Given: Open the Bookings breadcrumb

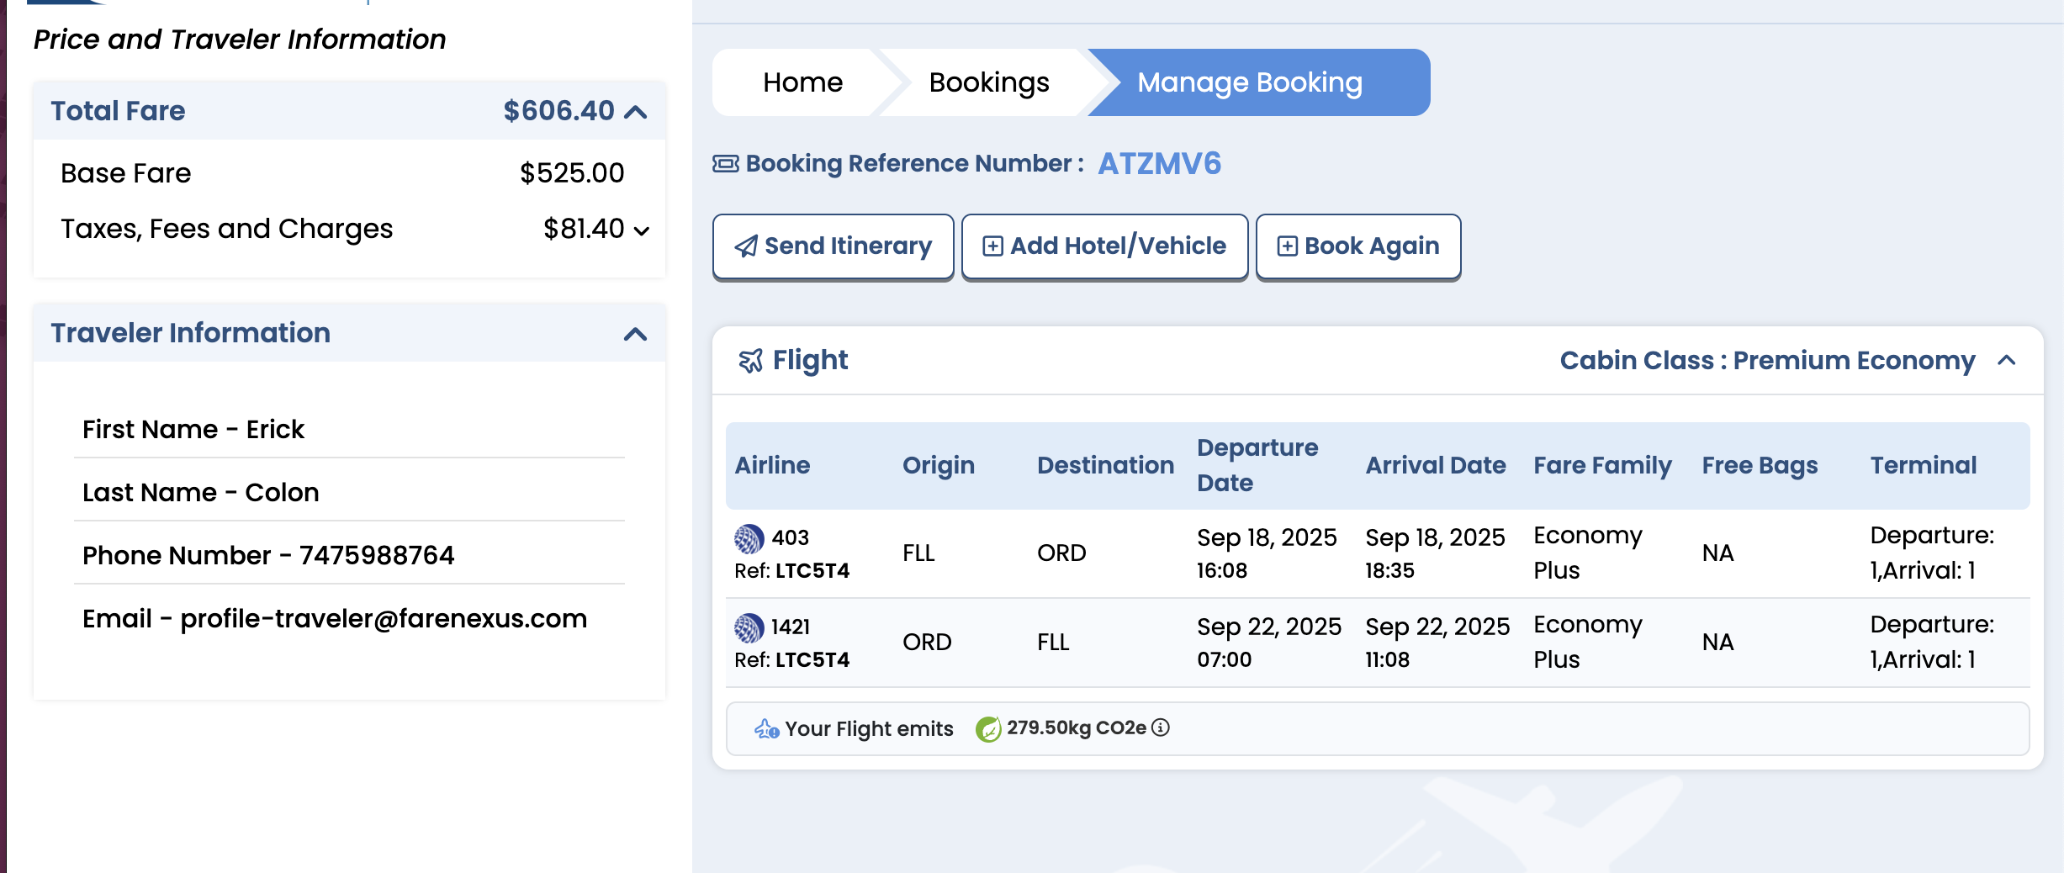Looking at the screenshot, I should click(x=989, y=82).
